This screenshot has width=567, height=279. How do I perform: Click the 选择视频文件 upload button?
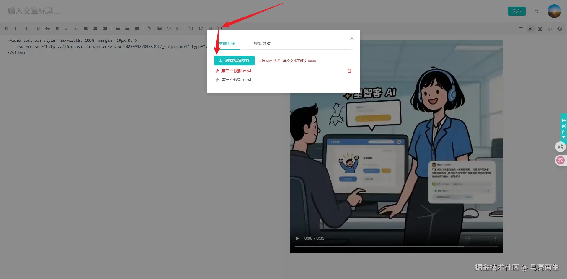pyautogui.click(x=234, y=61)
